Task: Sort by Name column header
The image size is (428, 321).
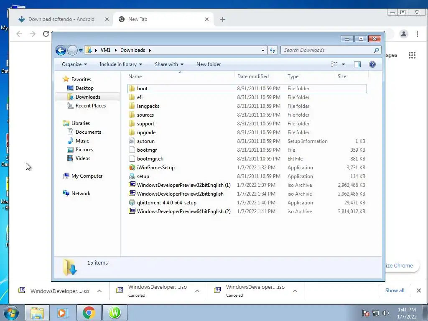Action: click(180, 76)
